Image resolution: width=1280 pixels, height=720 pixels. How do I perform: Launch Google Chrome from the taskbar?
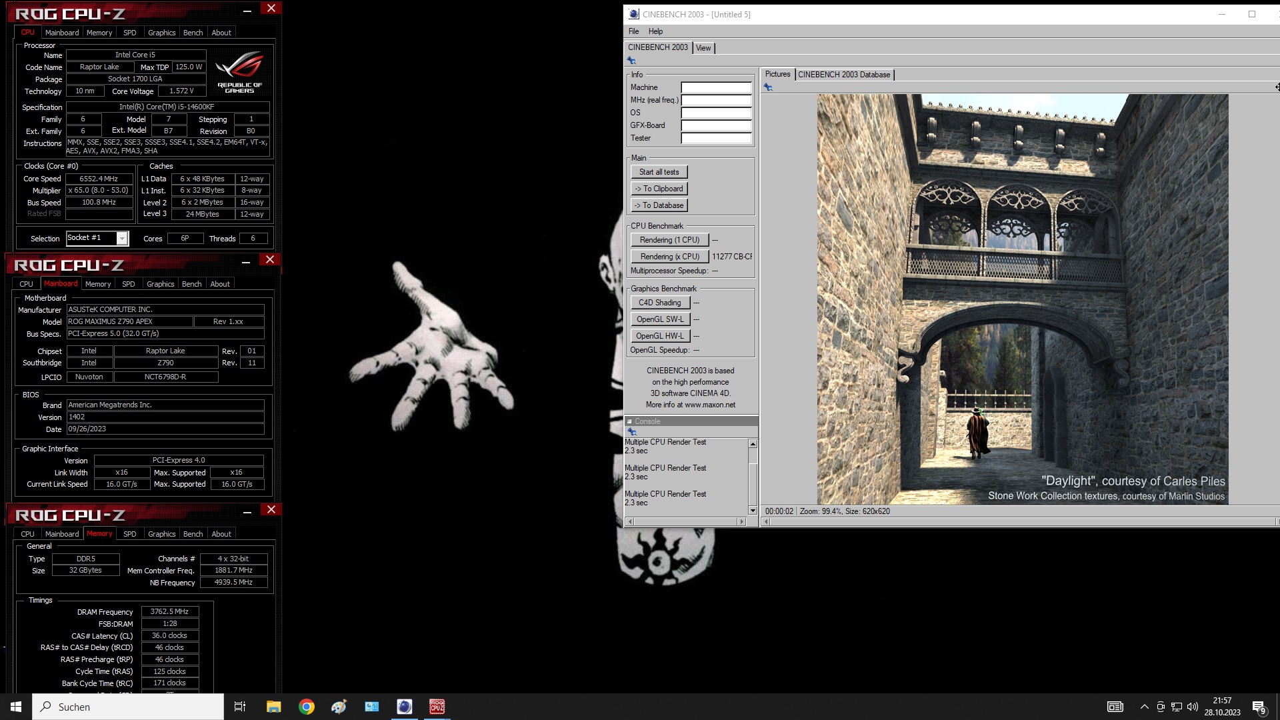pyautogui.click(x=307, y=707)
